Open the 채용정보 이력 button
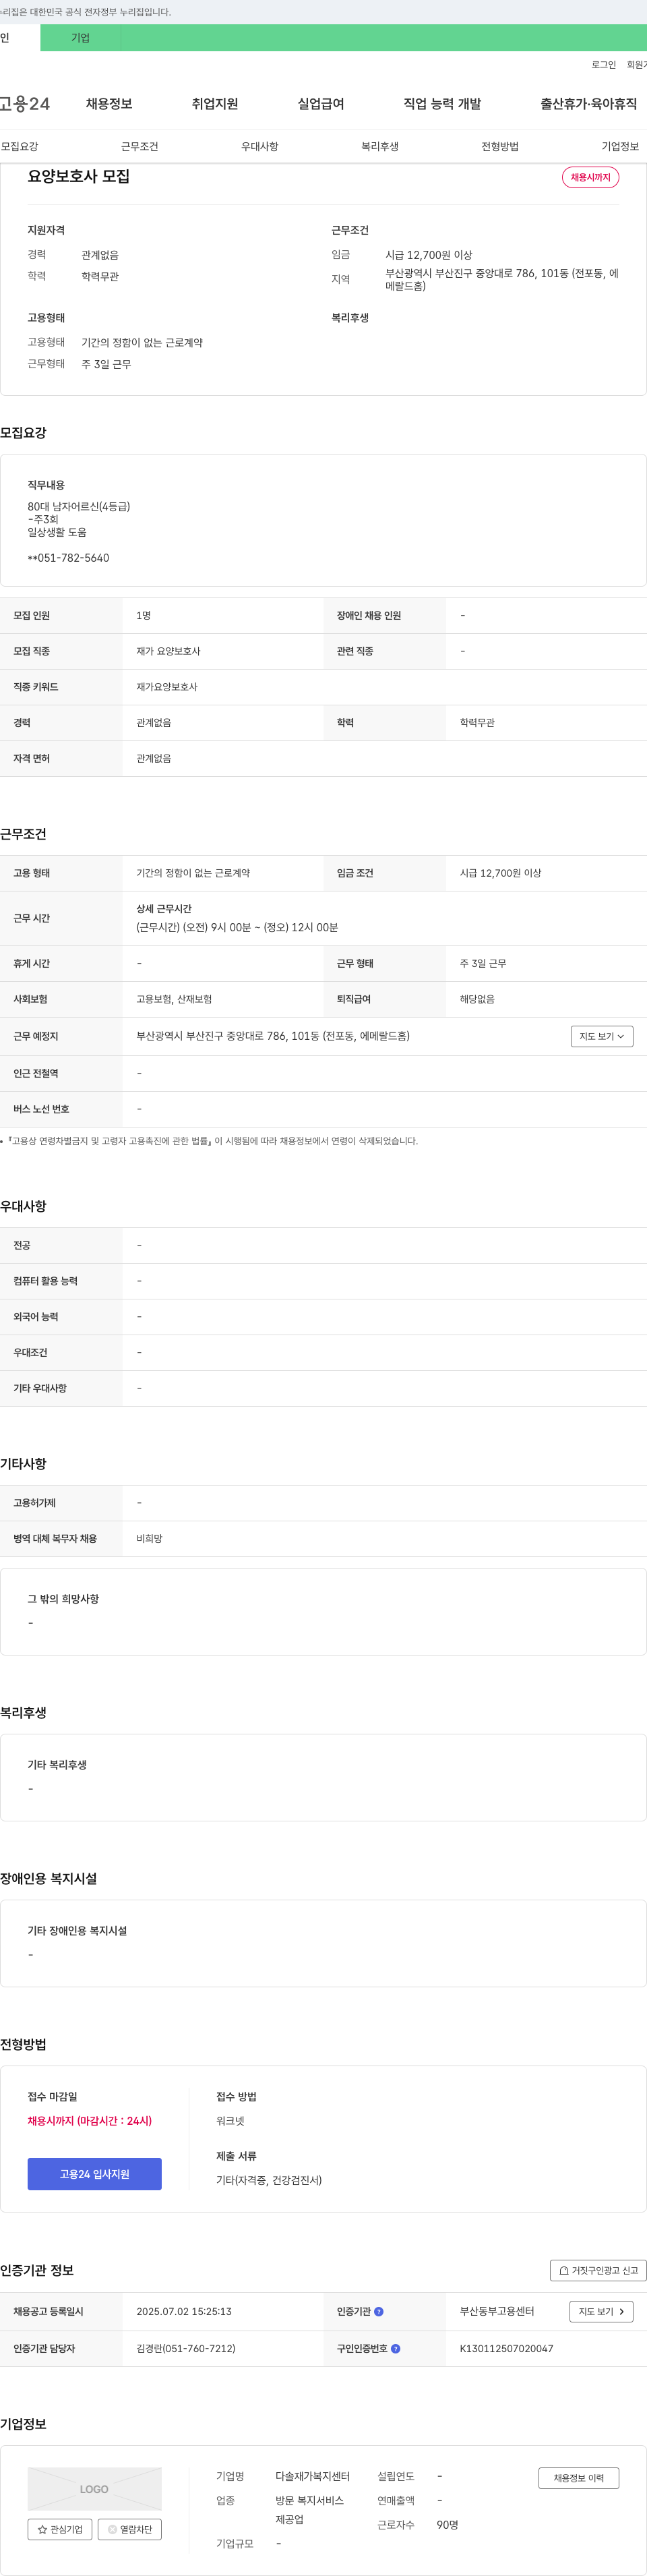 [x=579, y=2478]
